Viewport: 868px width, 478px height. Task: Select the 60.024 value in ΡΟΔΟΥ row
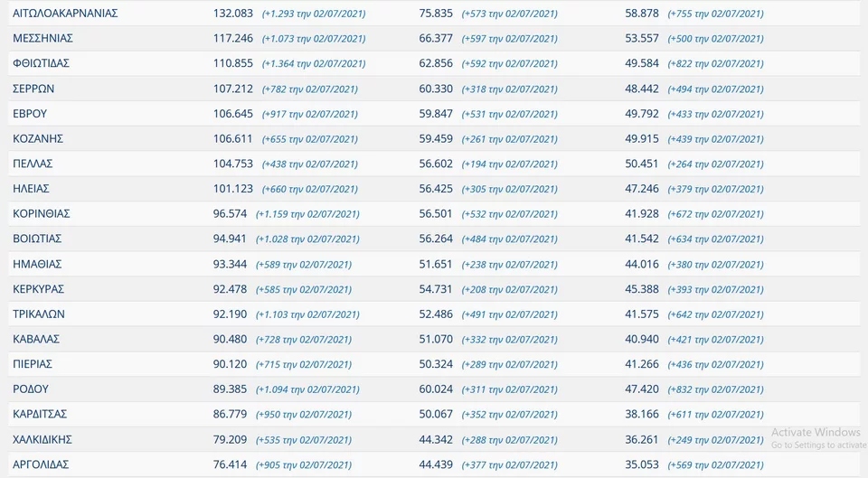(x=436, y=389)
